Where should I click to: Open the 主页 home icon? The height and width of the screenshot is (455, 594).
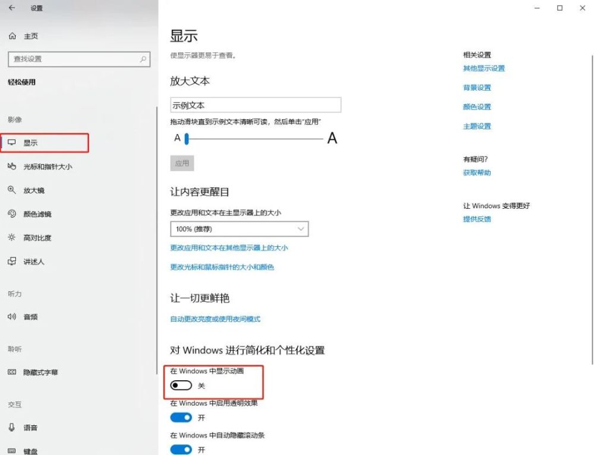12,36
